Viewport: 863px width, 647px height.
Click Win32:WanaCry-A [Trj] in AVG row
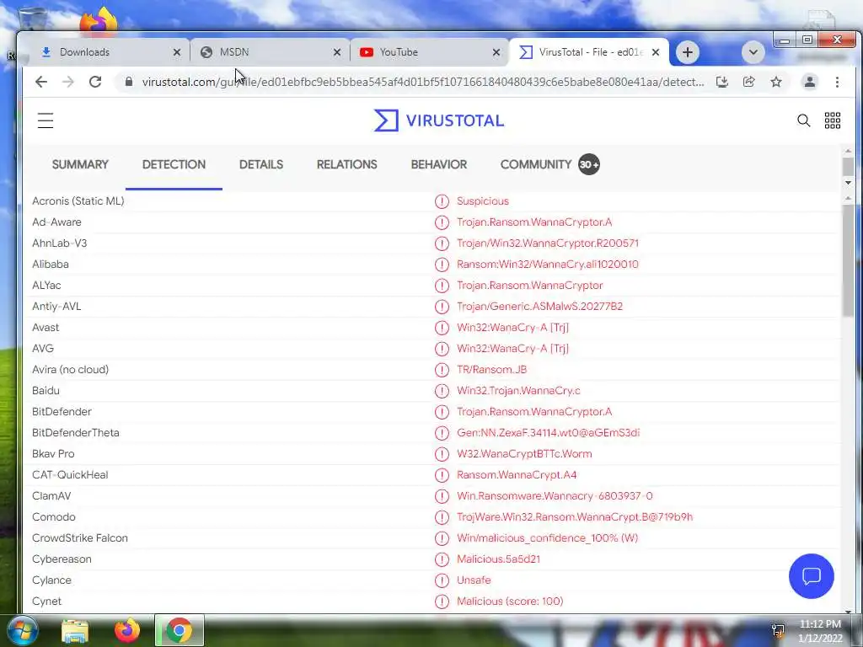(512, 349)
